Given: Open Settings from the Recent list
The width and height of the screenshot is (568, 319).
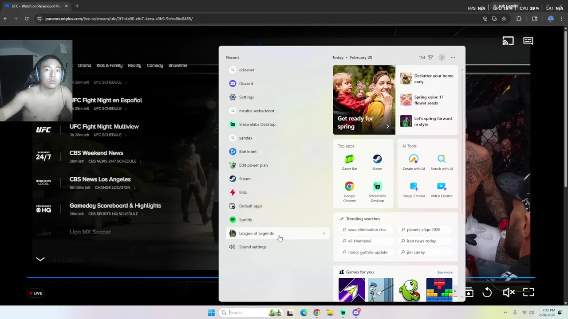Looking at the screenshot, I should click(277, 97).
